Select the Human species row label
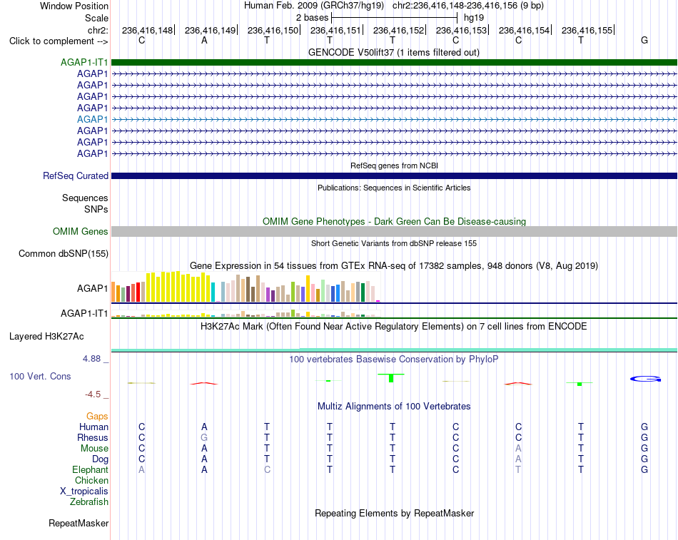 pyautogui.click(x=93, y=427)
